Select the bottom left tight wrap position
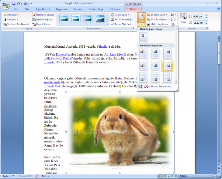222x179 pixels. pyautogui.click(x=143, y=77)
